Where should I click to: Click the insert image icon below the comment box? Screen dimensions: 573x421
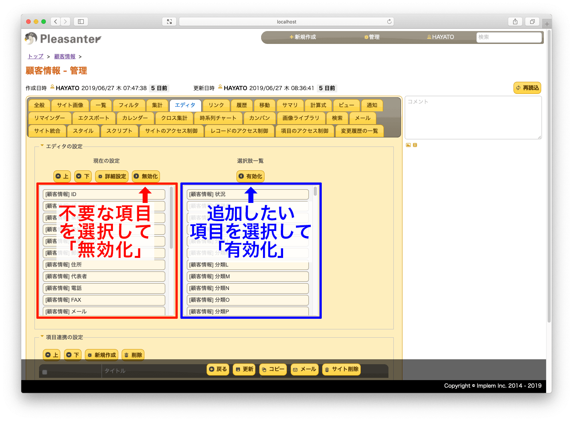(x=408, y=145)
